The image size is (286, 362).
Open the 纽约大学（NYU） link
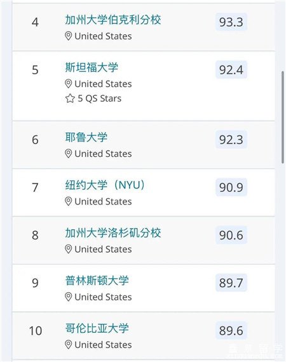105,185
